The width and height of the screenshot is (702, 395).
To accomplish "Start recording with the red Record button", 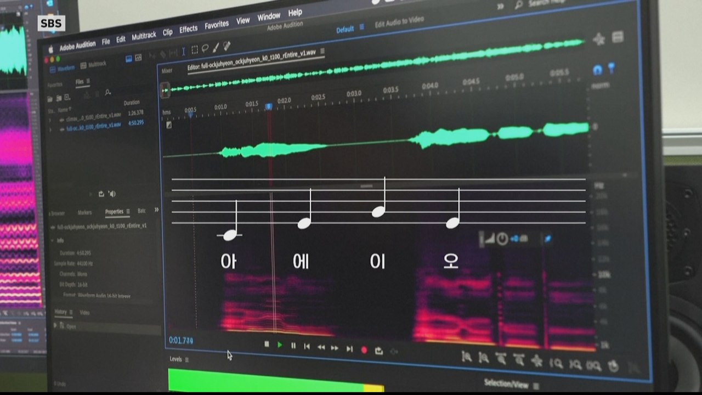I will tap(364, 349).
